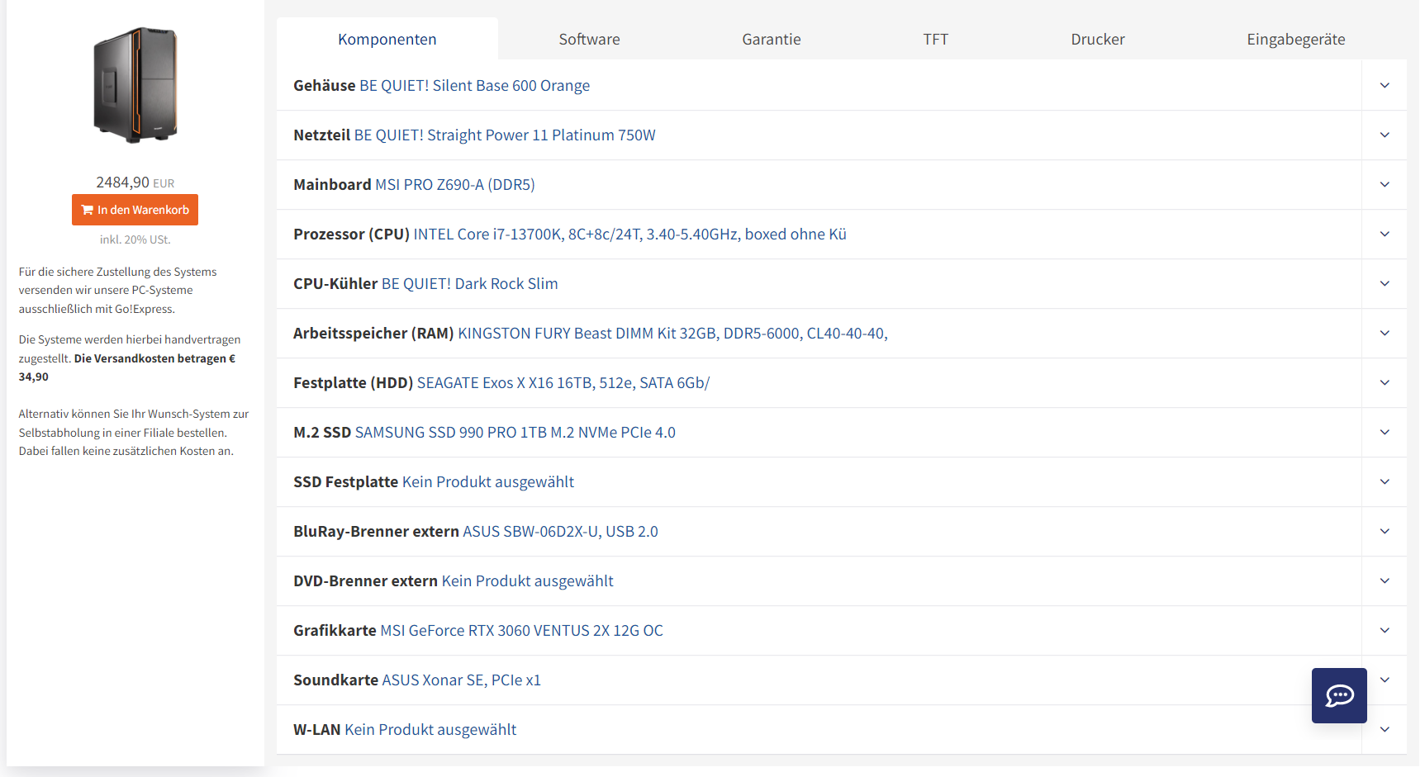Open the Software tab

point(589,39)
